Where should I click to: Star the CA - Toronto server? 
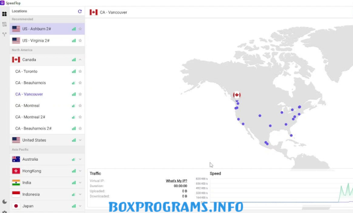(80, 71)
